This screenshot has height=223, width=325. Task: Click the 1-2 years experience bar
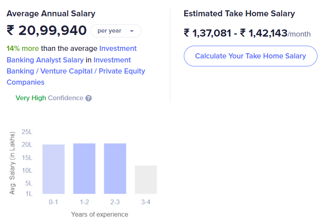pyautogui.click(x=84, y=169)
